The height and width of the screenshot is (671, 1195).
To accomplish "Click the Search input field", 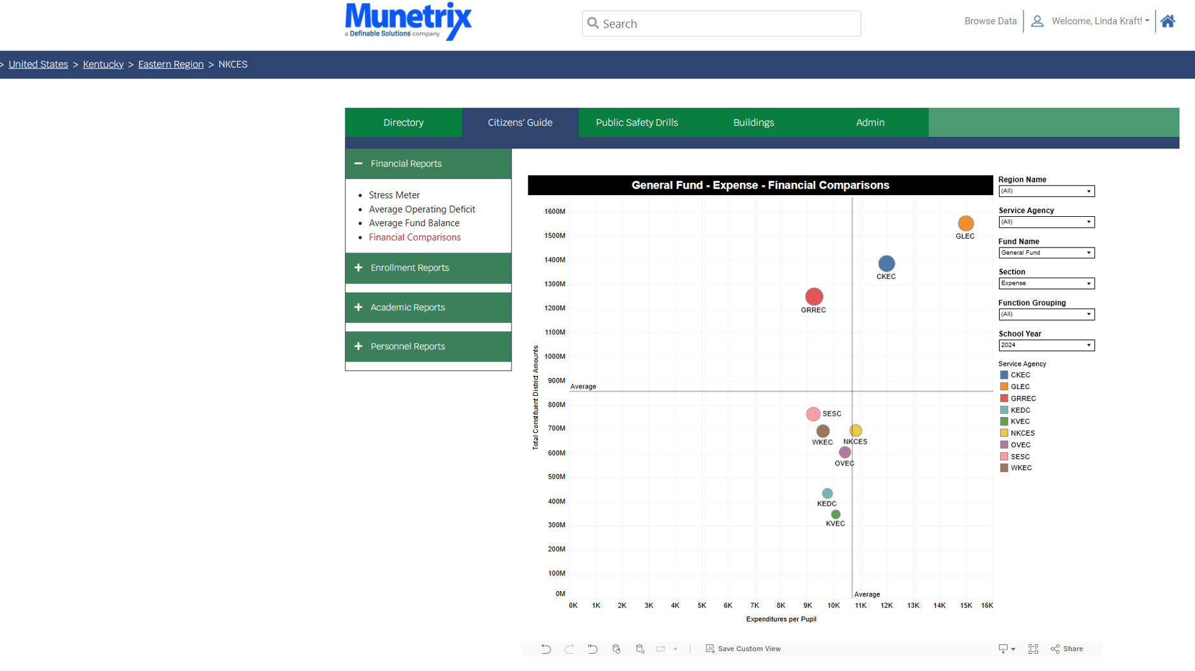I will click(721, 24).
